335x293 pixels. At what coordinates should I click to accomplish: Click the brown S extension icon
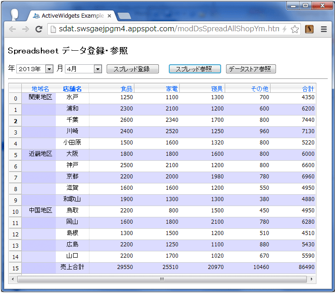point(309,29)
